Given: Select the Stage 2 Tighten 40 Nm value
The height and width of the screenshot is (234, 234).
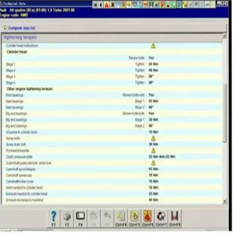Looking at the screenshot, I should pyautogui.click(x=153, y=70).
